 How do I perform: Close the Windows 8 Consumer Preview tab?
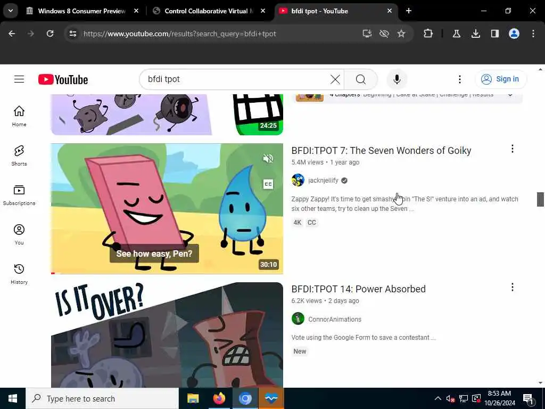pos(136,11)
